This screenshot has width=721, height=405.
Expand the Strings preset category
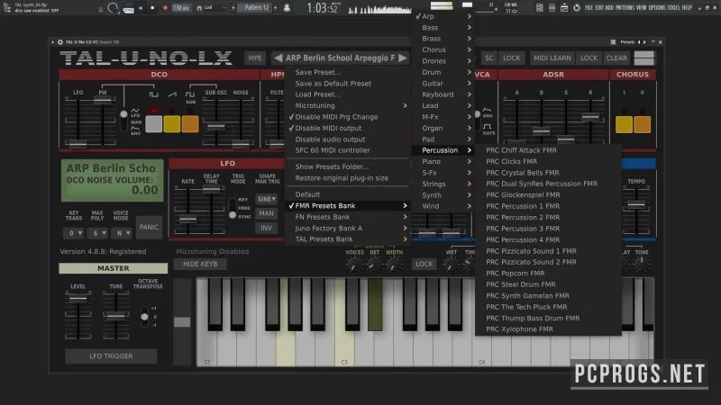[x=443, y=184]
